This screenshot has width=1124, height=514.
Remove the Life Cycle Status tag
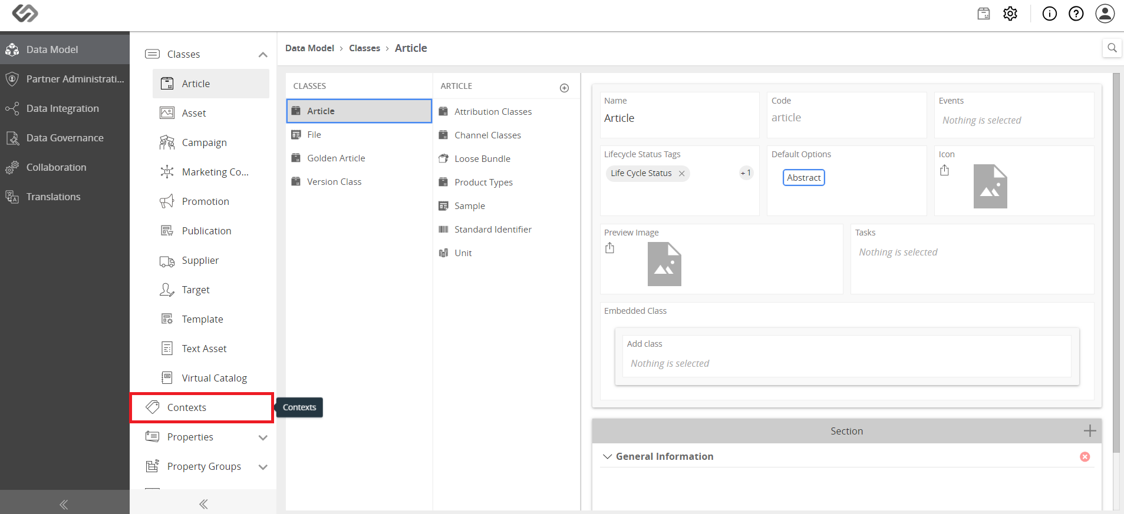682,173
